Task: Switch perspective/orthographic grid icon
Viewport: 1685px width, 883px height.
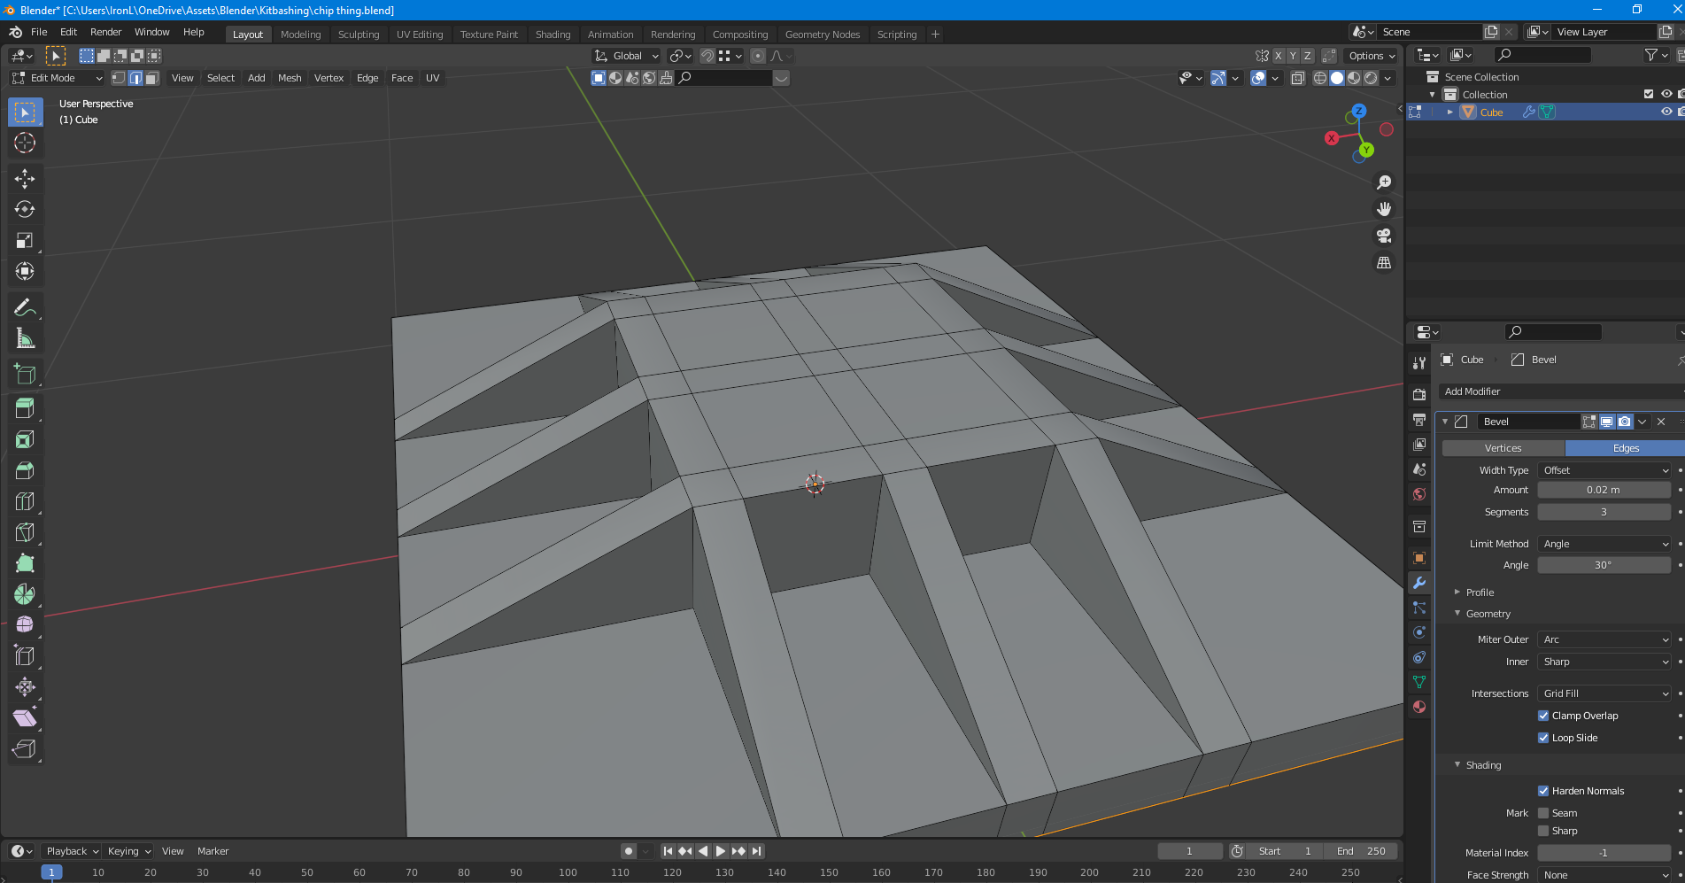Action: [x=1383, y=263]
